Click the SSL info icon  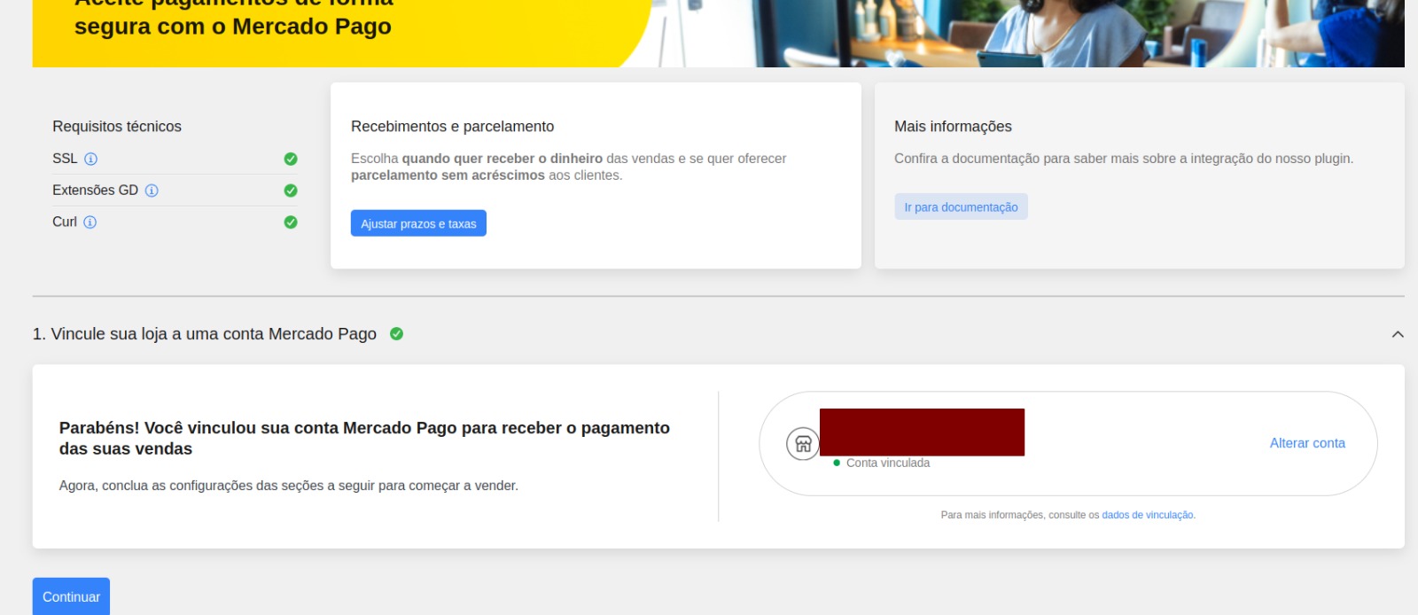(90, 159)
